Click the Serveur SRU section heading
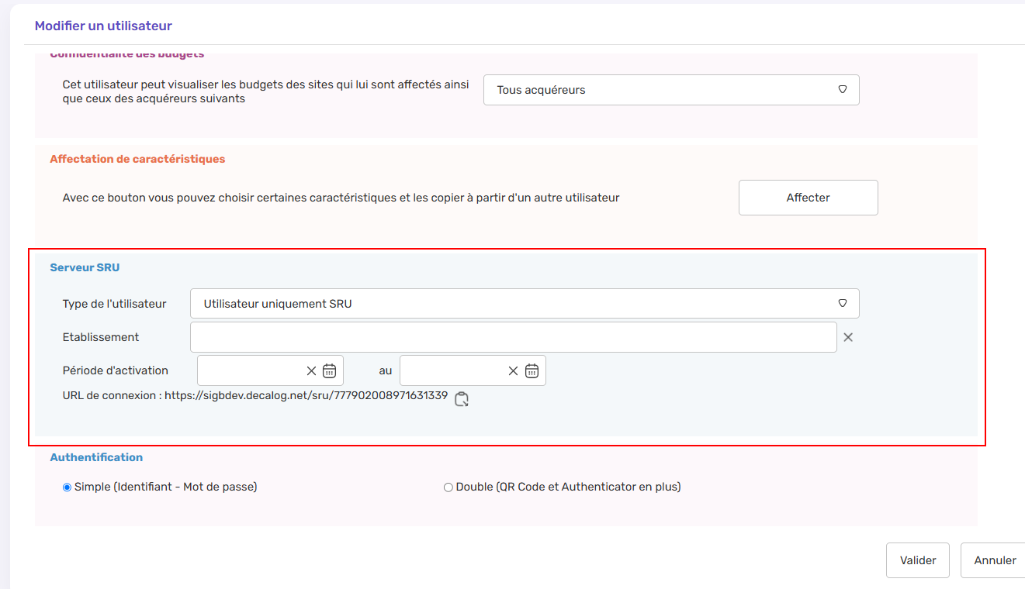Viewport: 1025px width, 589px height. pos(85,267)
